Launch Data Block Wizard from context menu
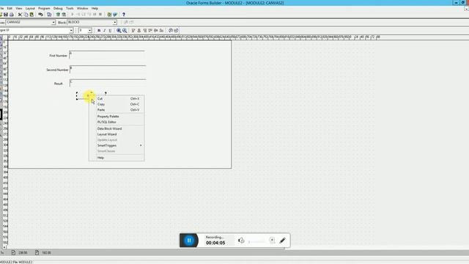 [x=117, y=129]
